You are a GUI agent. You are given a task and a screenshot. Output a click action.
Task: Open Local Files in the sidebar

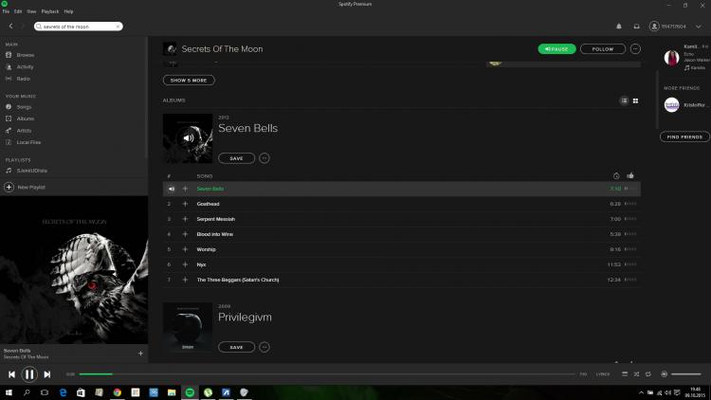28,142
